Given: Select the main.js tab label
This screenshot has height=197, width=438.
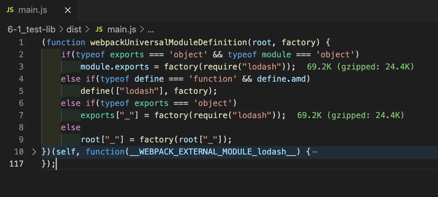Looking at the screenshot, I should (33, 10).
